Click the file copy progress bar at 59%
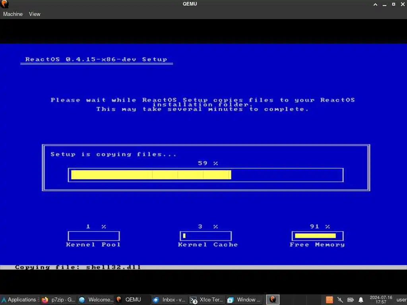 tap(205, 175)
